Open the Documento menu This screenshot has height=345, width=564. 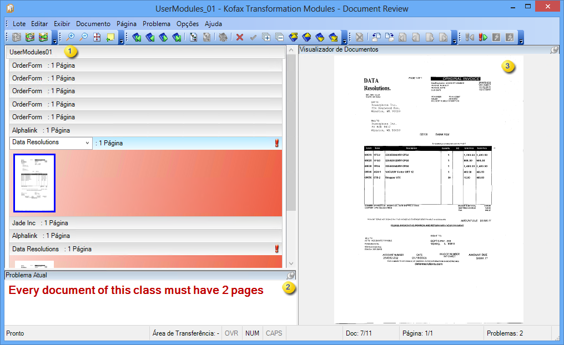coord(93,24)
